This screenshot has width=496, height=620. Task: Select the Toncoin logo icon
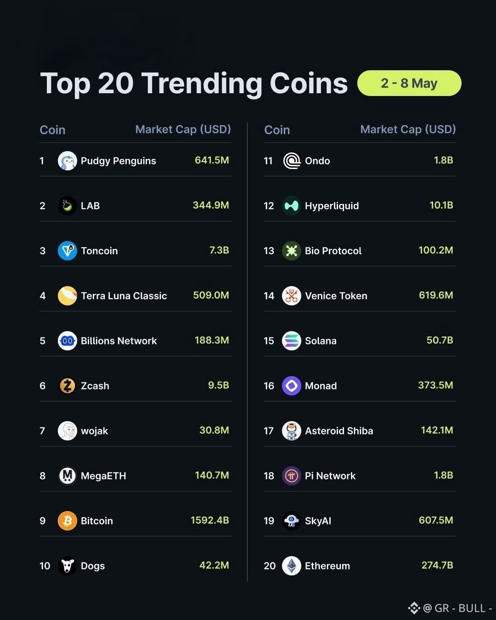click(x=68, y=251)
